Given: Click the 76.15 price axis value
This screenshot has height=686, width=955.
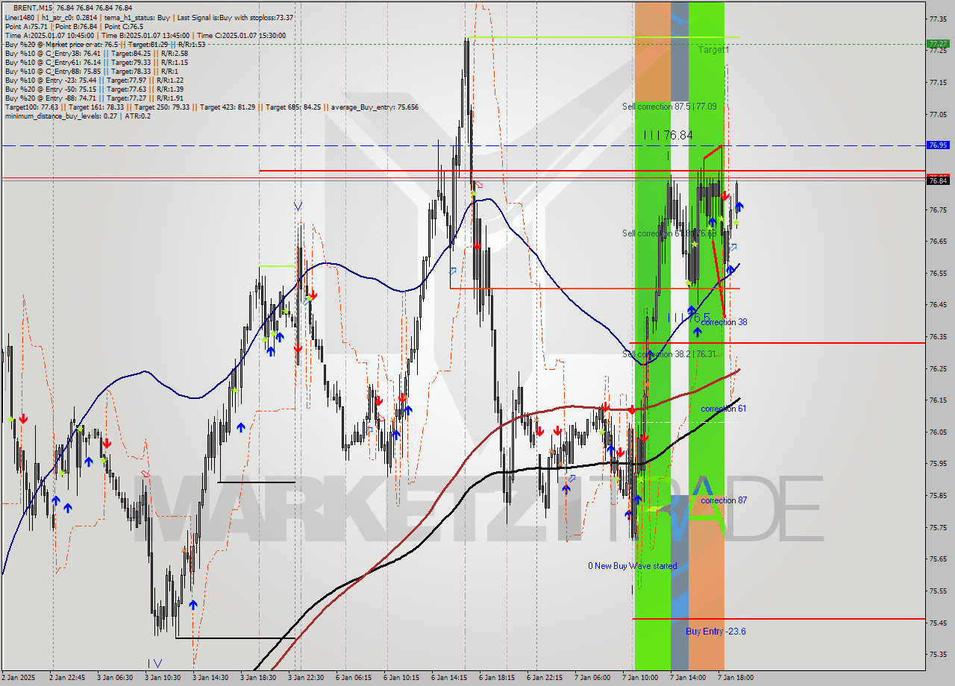Looking at the screenshot, I should point(938,400).
